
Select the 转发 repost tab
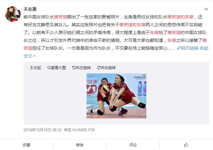tap(80, 145)
